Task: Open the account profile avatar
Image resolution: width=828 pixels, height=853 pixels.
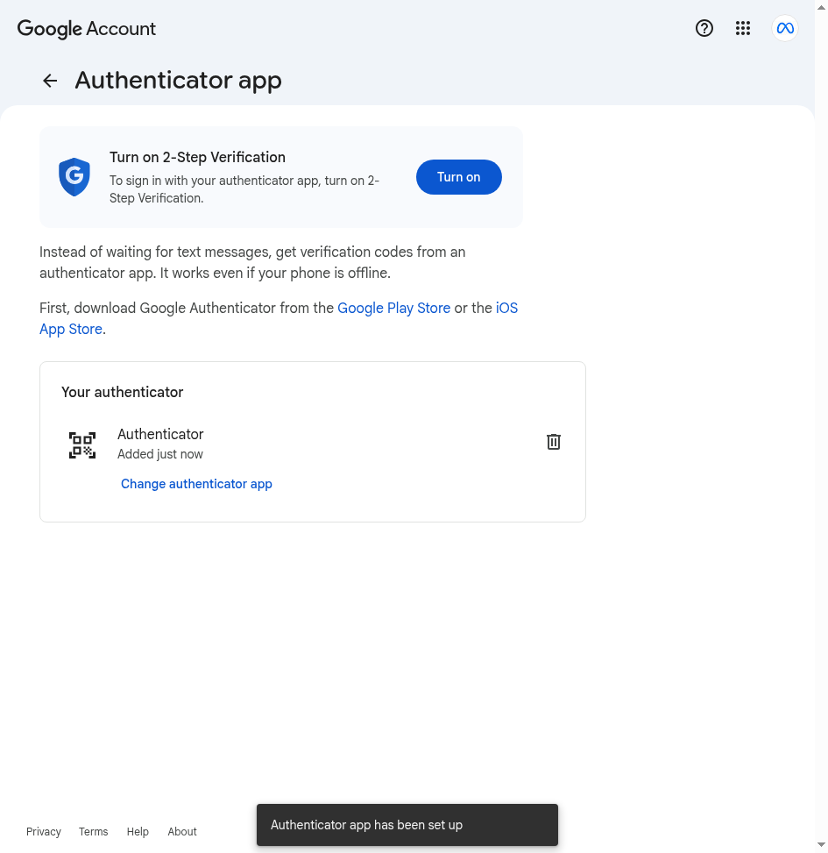Action: [784, 28]
